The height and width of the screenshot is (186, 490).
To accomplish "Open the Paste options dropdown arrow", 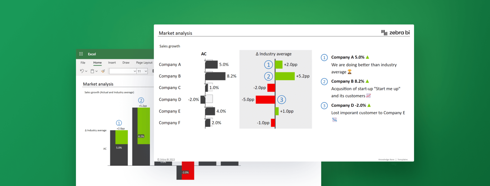I will [x=97, y=71].
